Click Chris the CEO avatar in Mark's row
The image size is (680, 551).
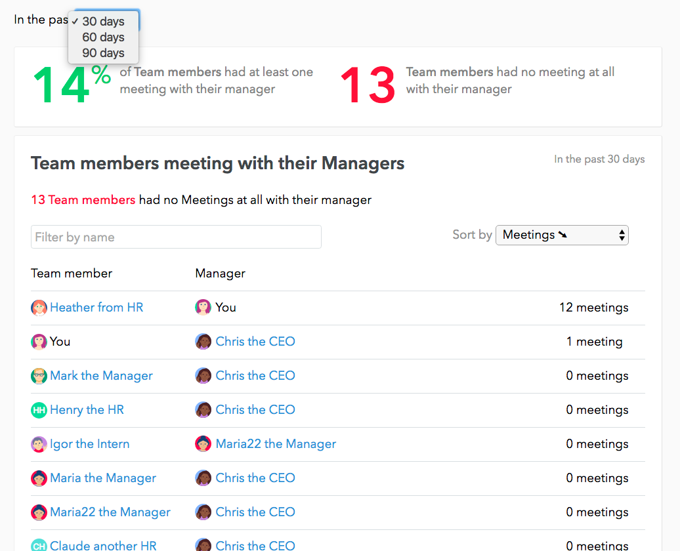(x=203, y=376)
